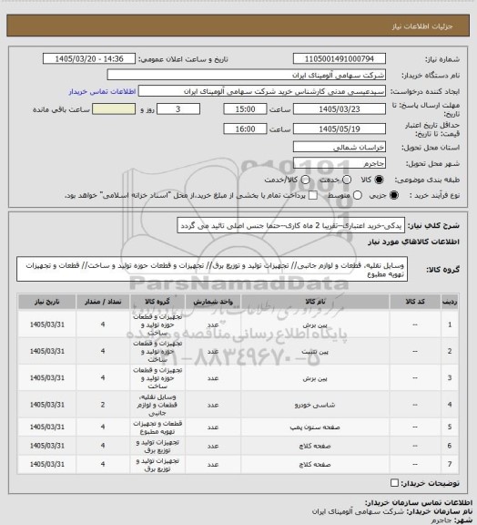The image size is (477, 525).
Task: Click the empty remaining hours field
Action: pyautogui.click(x=114, y=109)
